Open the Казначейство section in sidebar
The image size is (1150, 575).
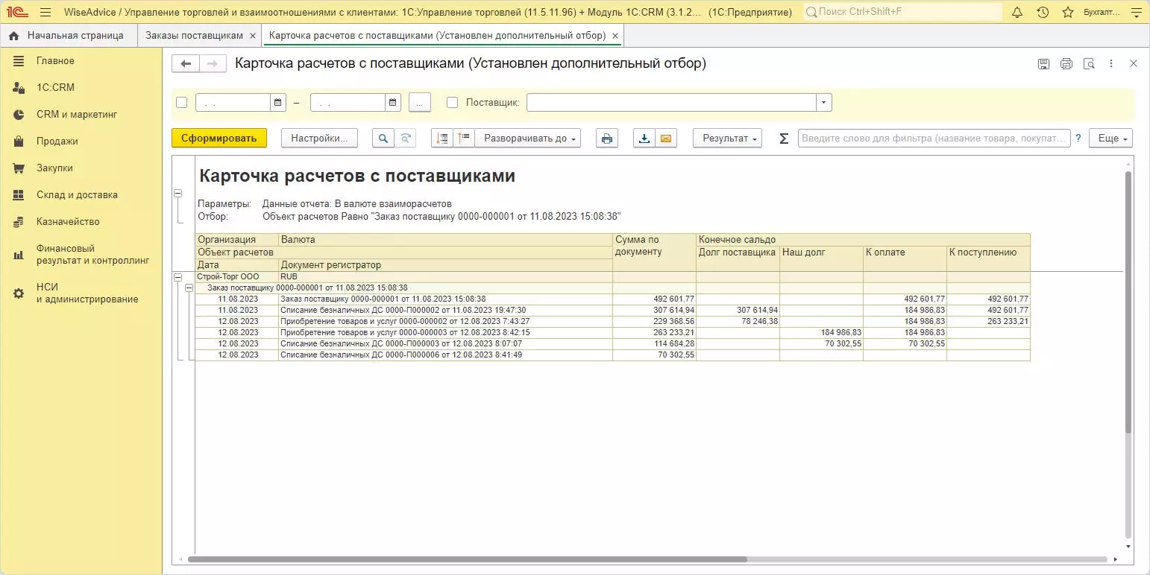pyautogui.click(x=68, y=221)
